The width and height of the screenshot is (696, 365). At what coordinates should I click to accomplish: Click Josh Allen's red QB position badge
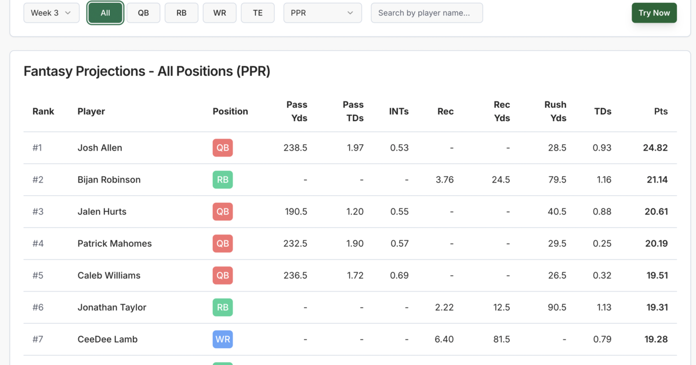(x=222, y=148)
